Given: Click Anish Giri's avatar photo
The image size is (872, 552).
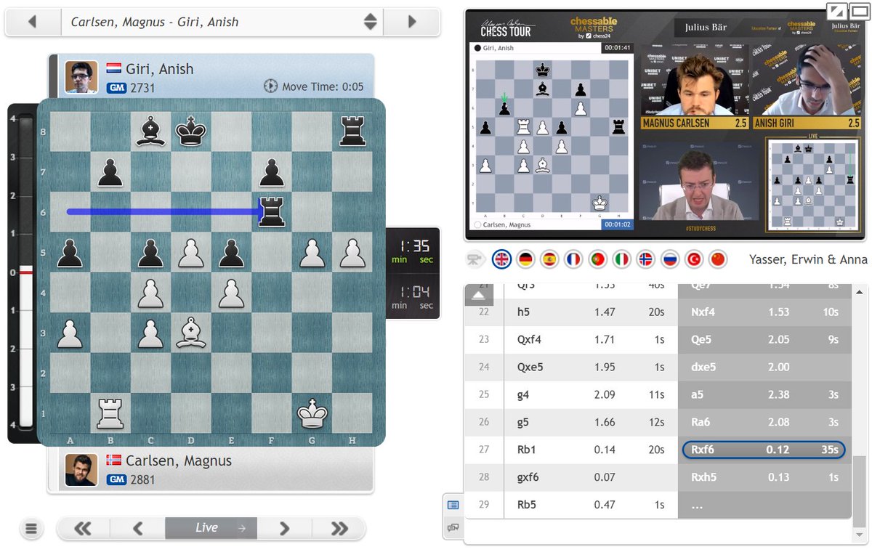Looking at the screenshot, I should [x=81, y=76].
